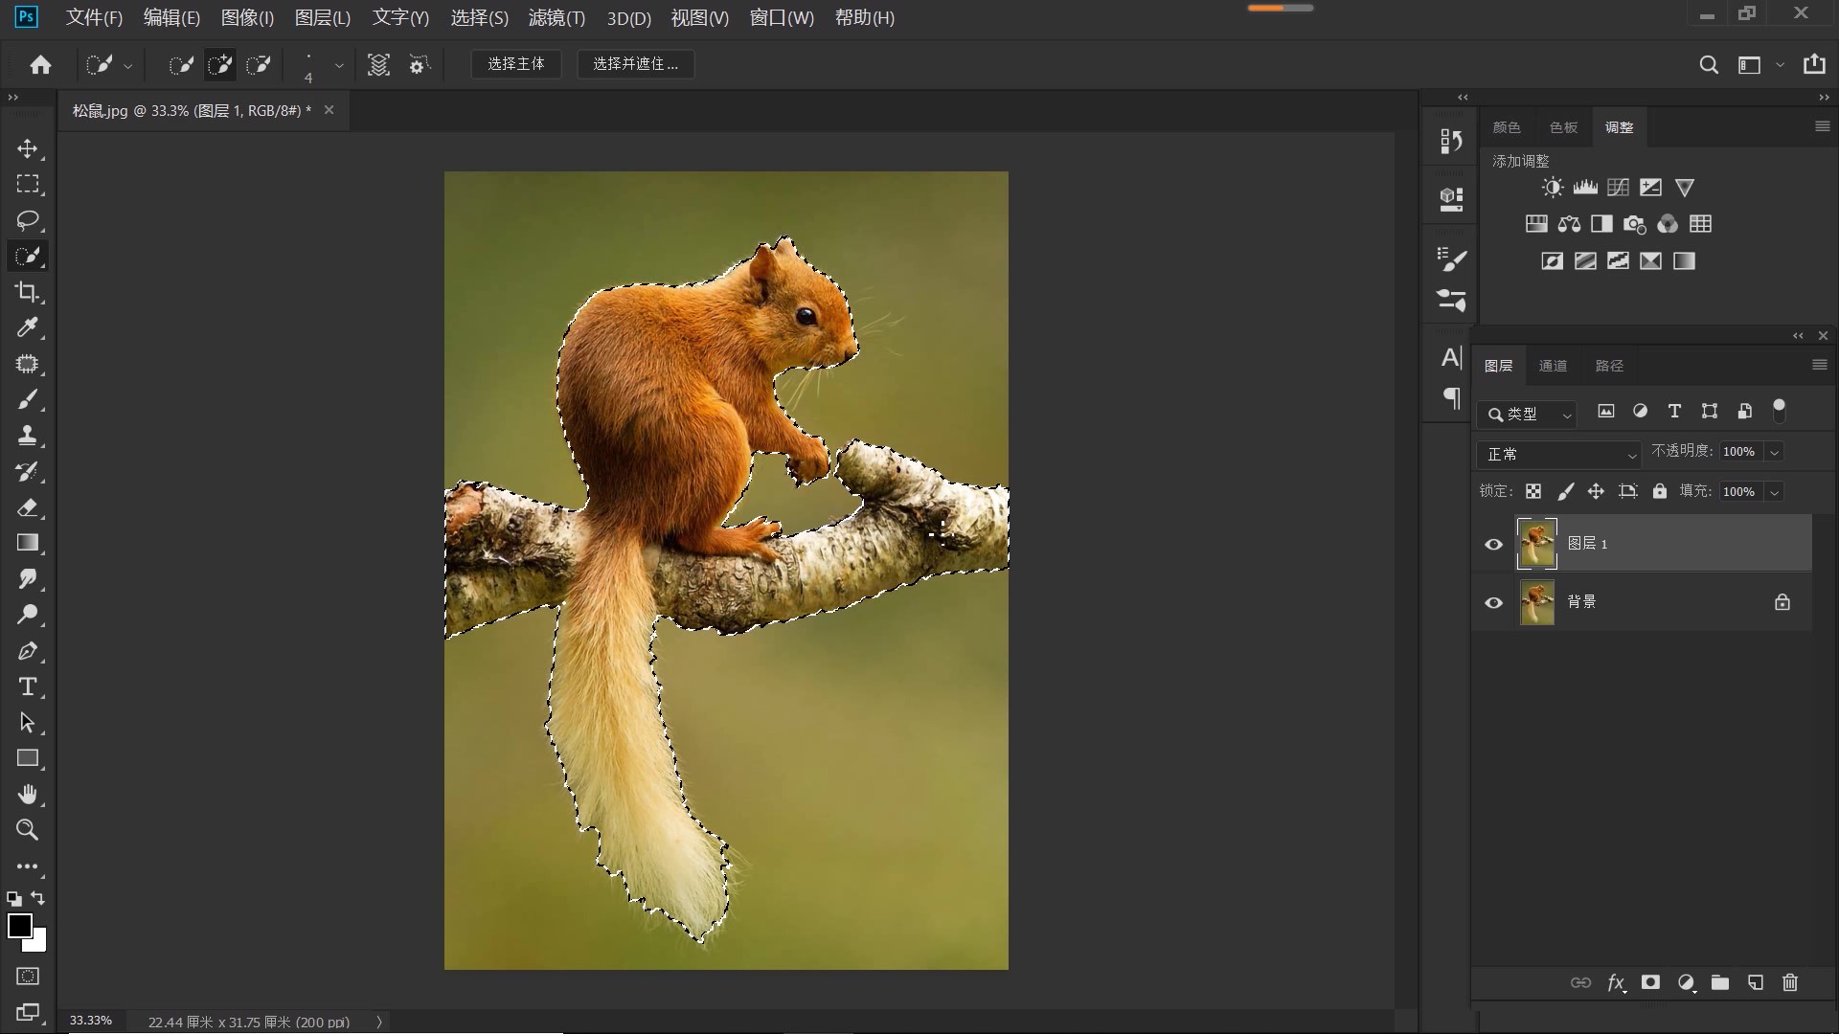This screenshot has height=1034, width=1839.
Task: Expand the 不透明度 opacity dropdown arrow
Action: pyautogui.click(x=1775, y=452)
